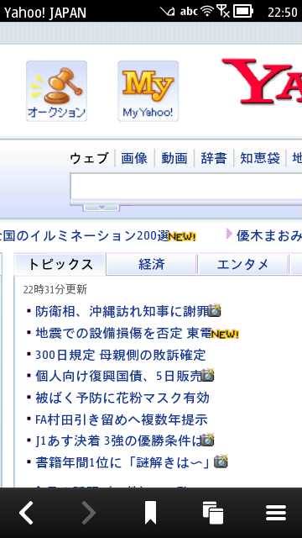Focus the Yahoo search input field
302x538 pixels.
pos(186,188)
